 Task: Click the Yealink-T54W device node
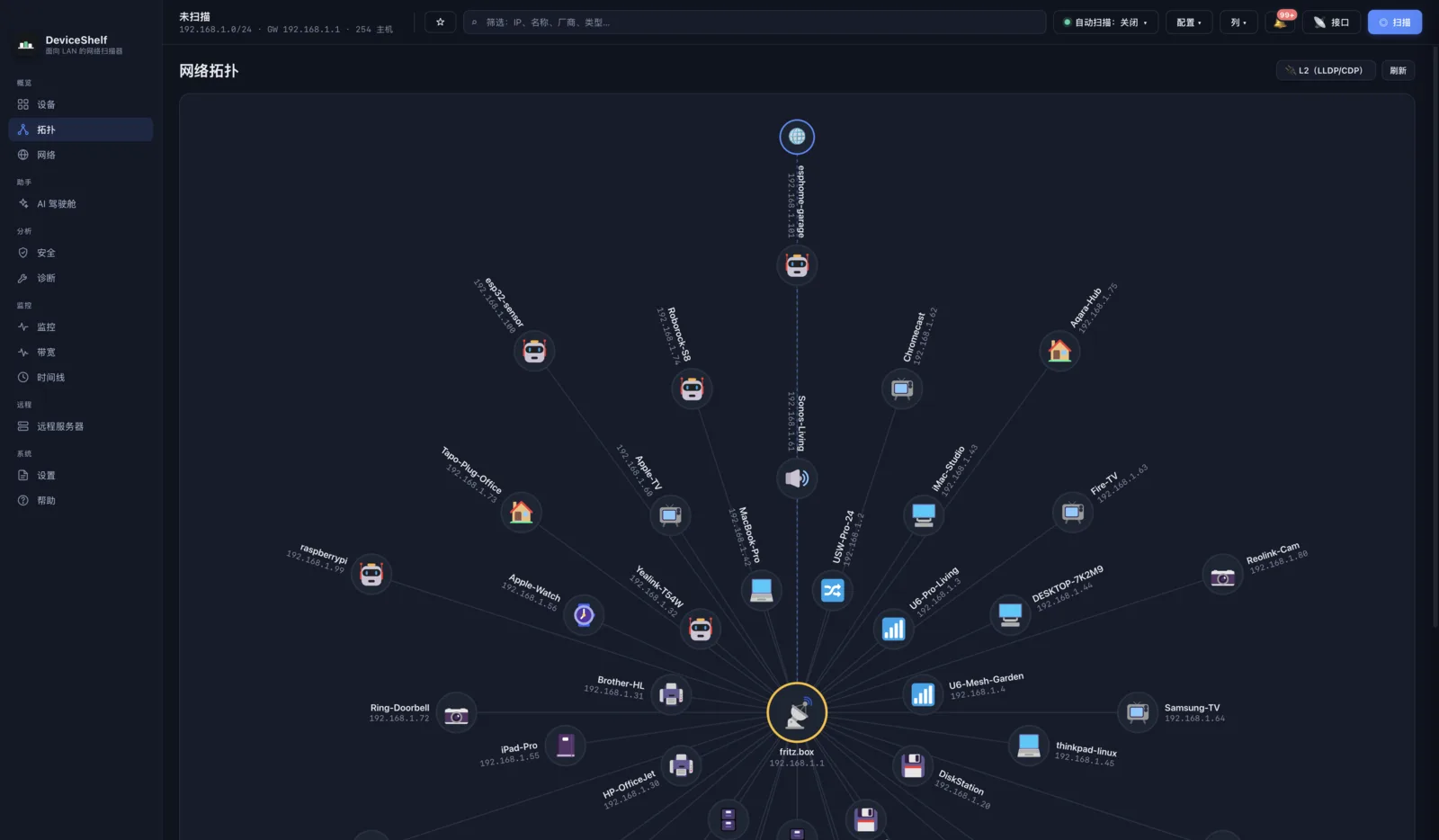click(700, 629)
